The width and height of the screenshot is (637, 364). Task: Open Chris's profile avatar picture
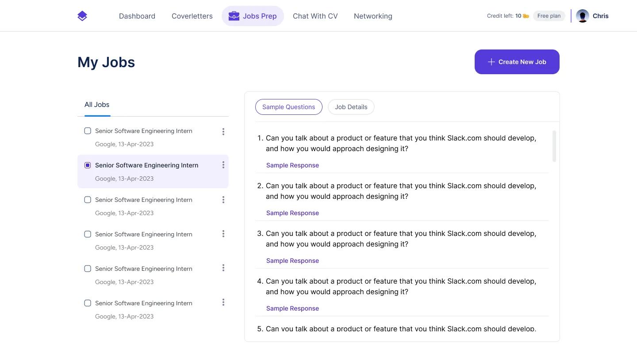(583, 16)
